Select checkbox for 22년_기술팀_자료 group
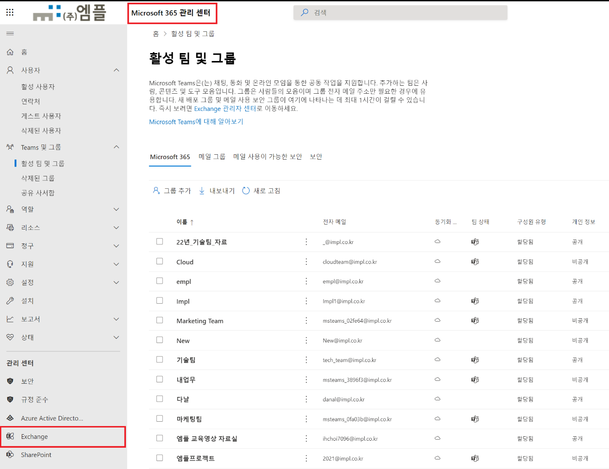The width and height of the screenshot is (609, 469). coord(160,241)
